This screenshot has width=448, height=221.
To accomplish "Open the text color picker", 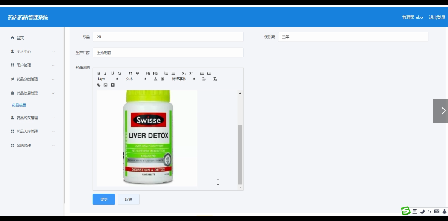I will coord(155,79).
